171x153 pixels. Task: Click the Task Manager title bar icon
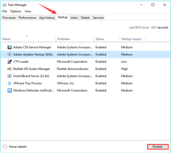tap(5, 5)
